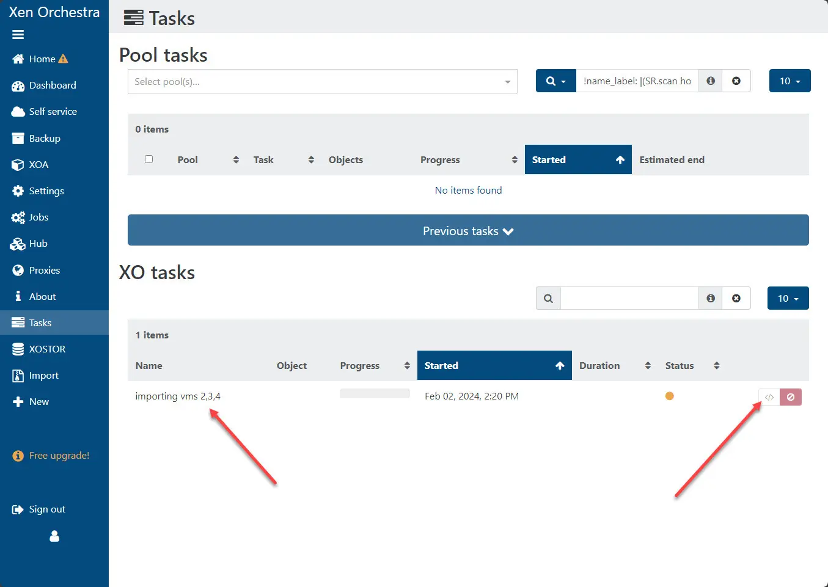Image resolution: width=828 pixels, height=587 pixels.
Task: Click the Import file icon
Action: click(x=18, y=375)
